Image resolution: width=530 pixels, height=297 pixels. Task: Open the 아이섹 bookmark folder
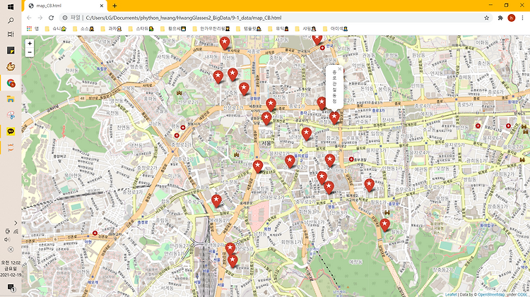pos(335,29)
